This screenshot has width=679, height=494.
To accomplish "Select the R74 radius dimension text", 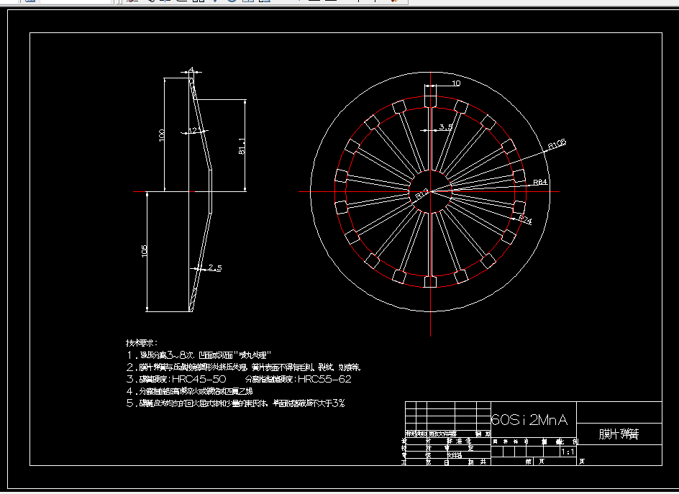I will tap(525, 219).
